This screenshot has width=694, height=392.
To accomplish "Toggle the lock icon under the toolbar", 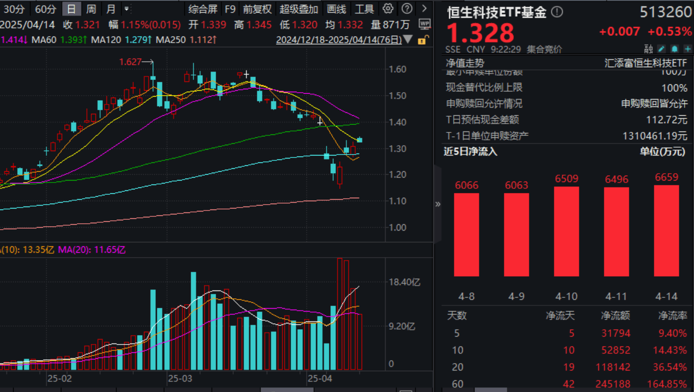I will tap(422, 39).
